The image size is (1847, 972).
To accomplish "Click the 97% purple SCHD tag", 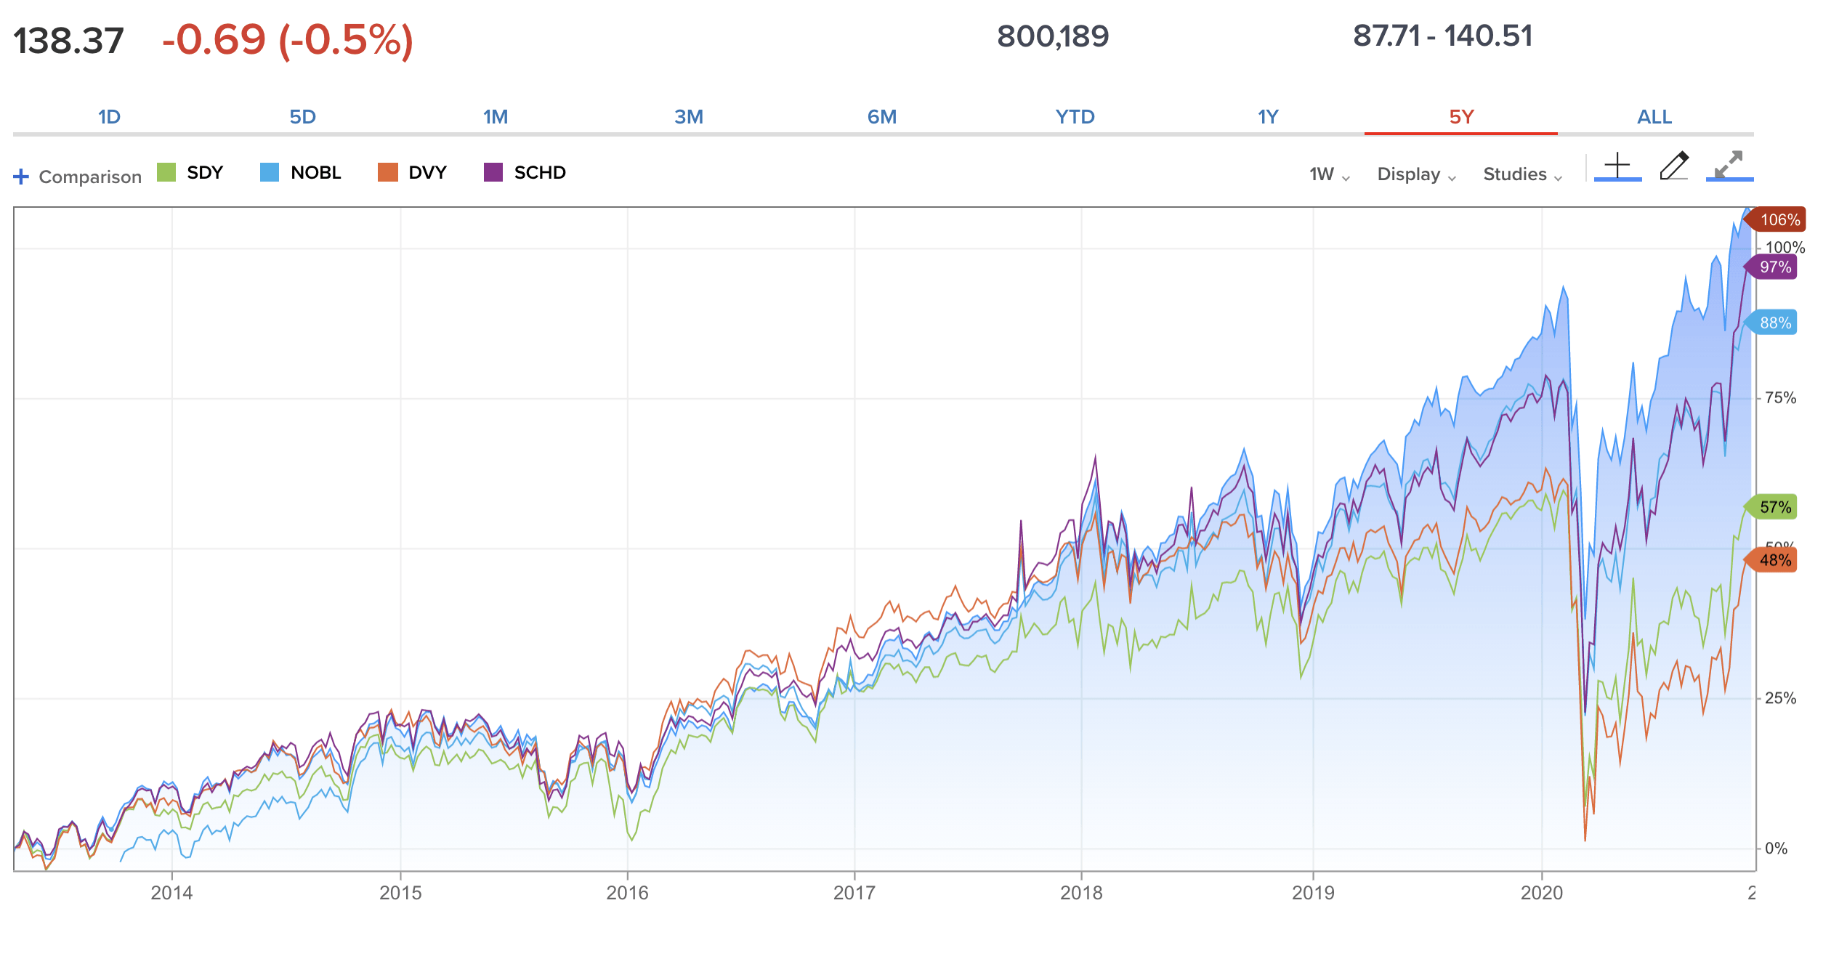I will tap(1771, 267).
